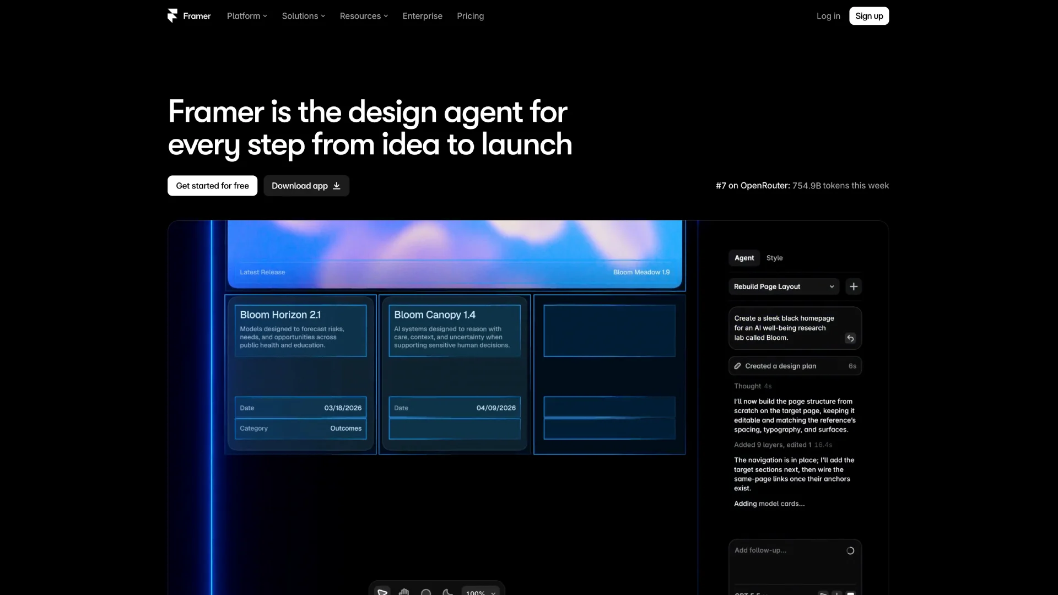Click the download arrow icon in Download app
The image size is (1058, 595).
click(337, 186)
